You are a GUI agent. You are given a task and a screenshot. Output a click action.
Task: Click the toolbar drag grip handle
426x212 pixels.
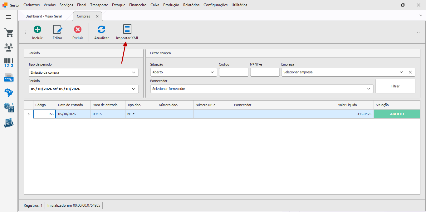pyautogui.click(x=25, y=32)
